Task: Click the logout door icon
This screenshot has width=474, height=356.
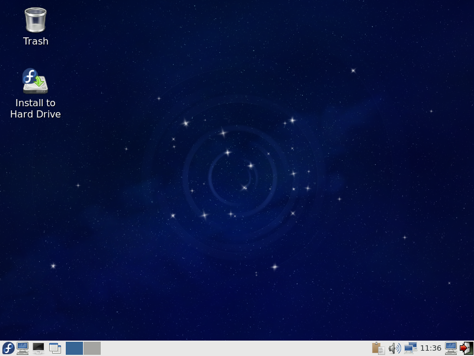Action: tap(466, 348)
